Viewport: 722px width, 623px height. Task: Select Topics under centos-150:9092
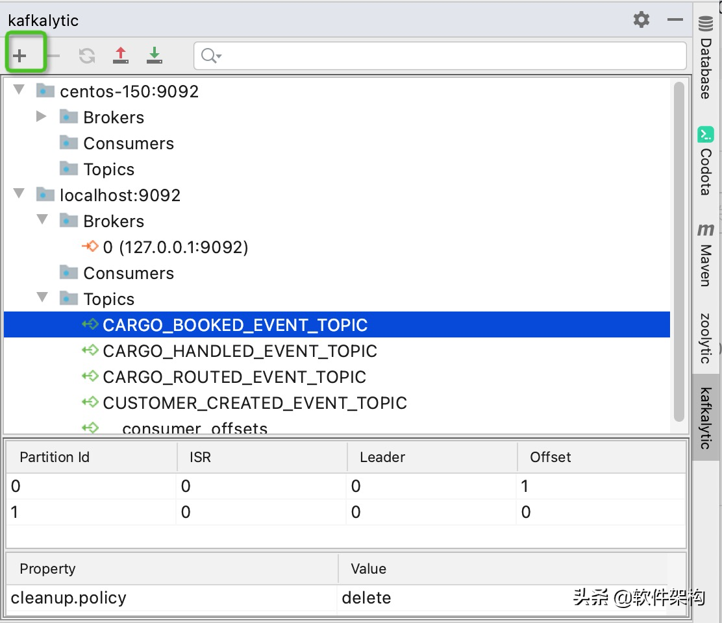tap(108, 170)
